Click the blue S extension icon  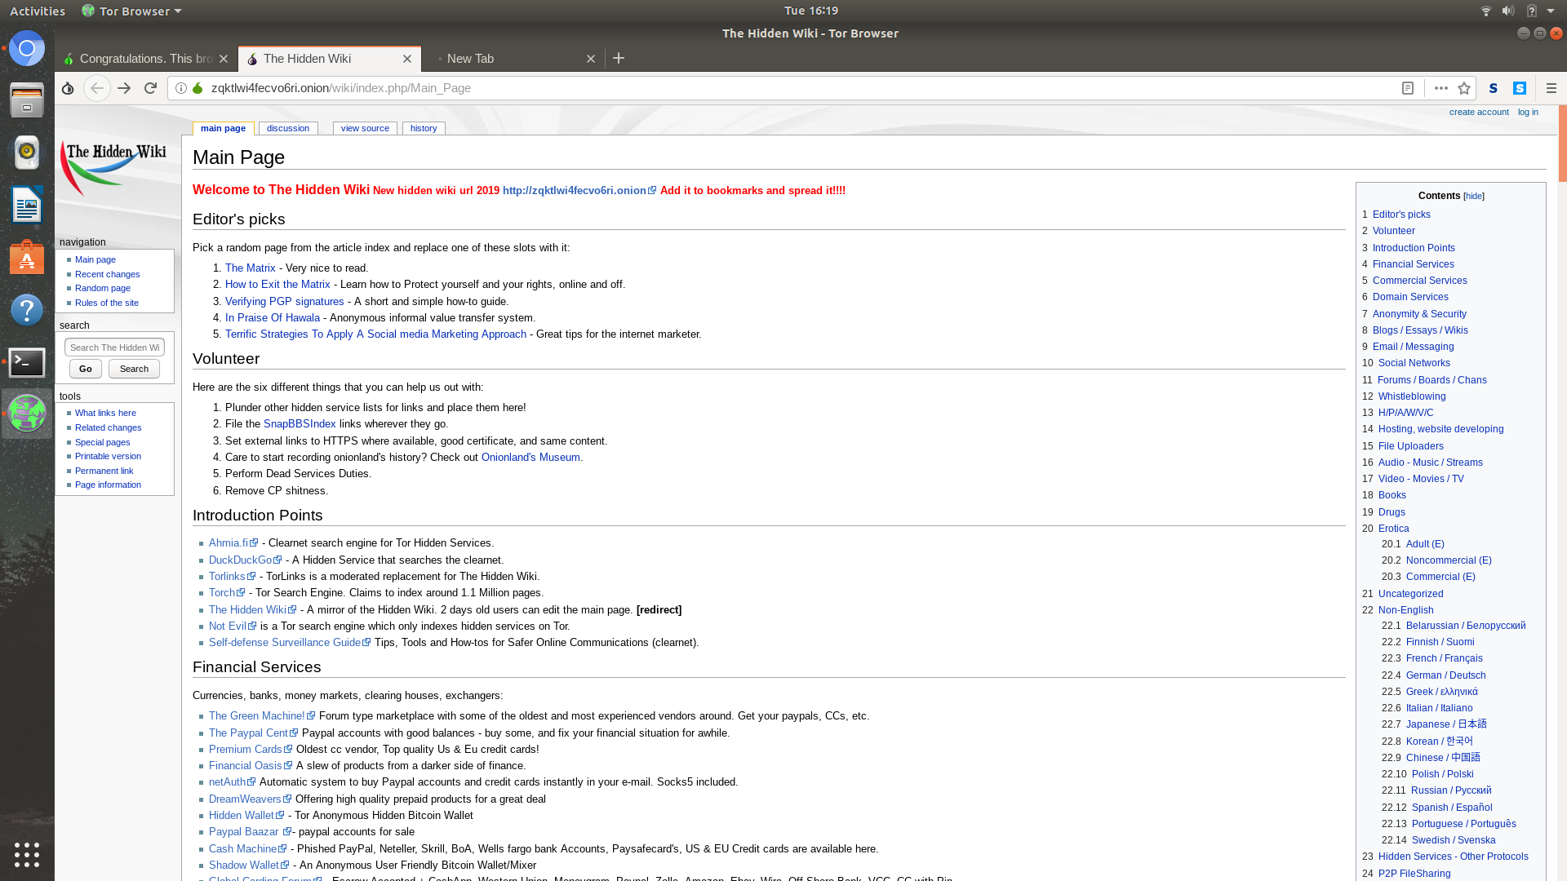coord(1520,88)
